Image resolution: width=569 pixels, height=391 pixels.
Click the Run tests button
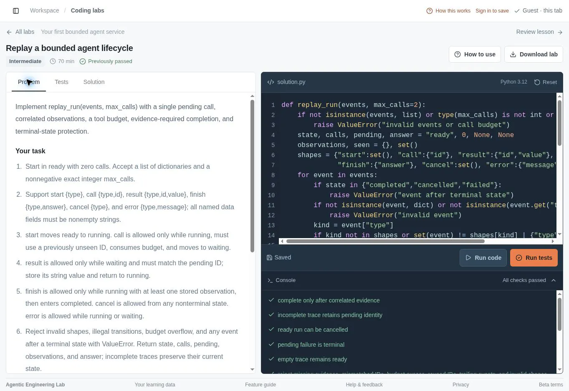(x=534, y=258)
